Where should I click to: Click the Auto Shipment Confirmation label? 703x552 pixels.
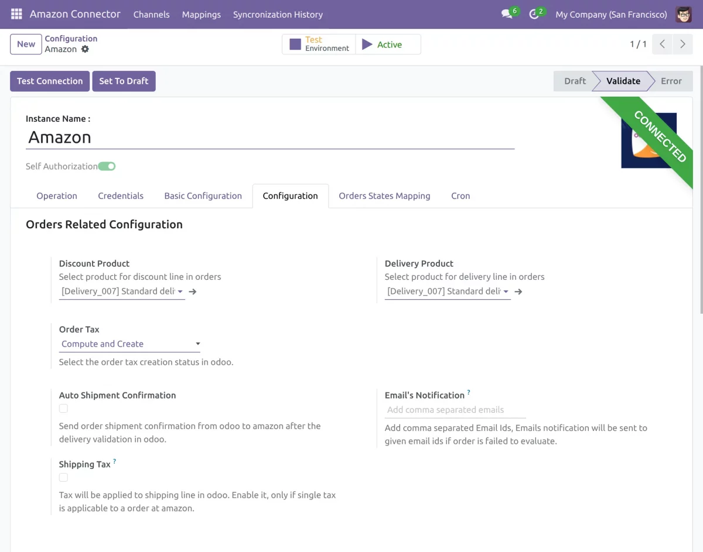point(117,395)
